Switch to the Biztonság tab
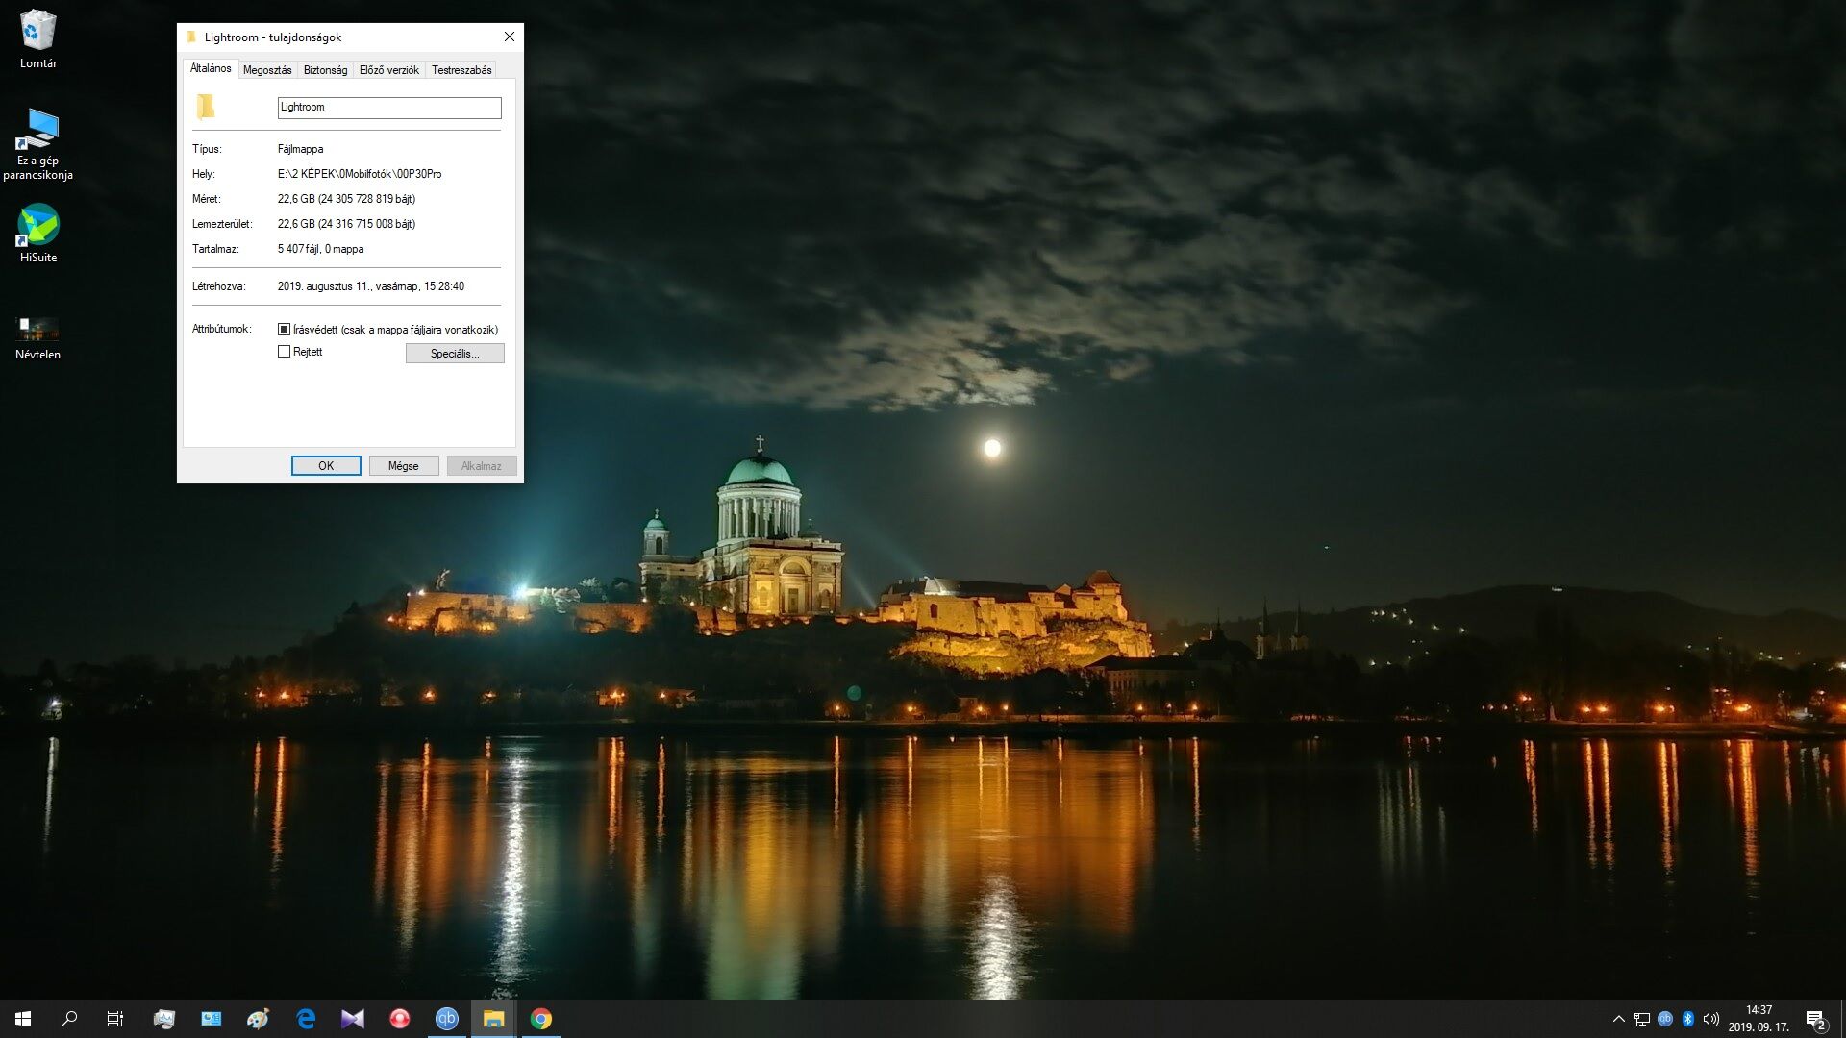 [x=325, y=70]
